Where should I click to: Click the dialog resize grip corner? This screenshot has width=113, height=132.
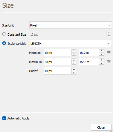(112, 131)
